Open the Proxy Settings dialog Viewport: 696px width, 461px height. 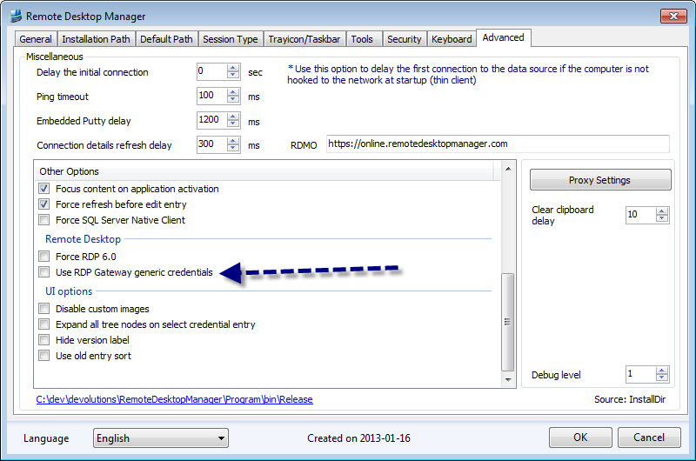tap(600, 180)
